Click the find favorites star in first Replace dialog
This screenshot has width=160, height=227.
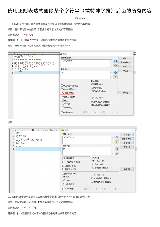(x=115, y=66)
